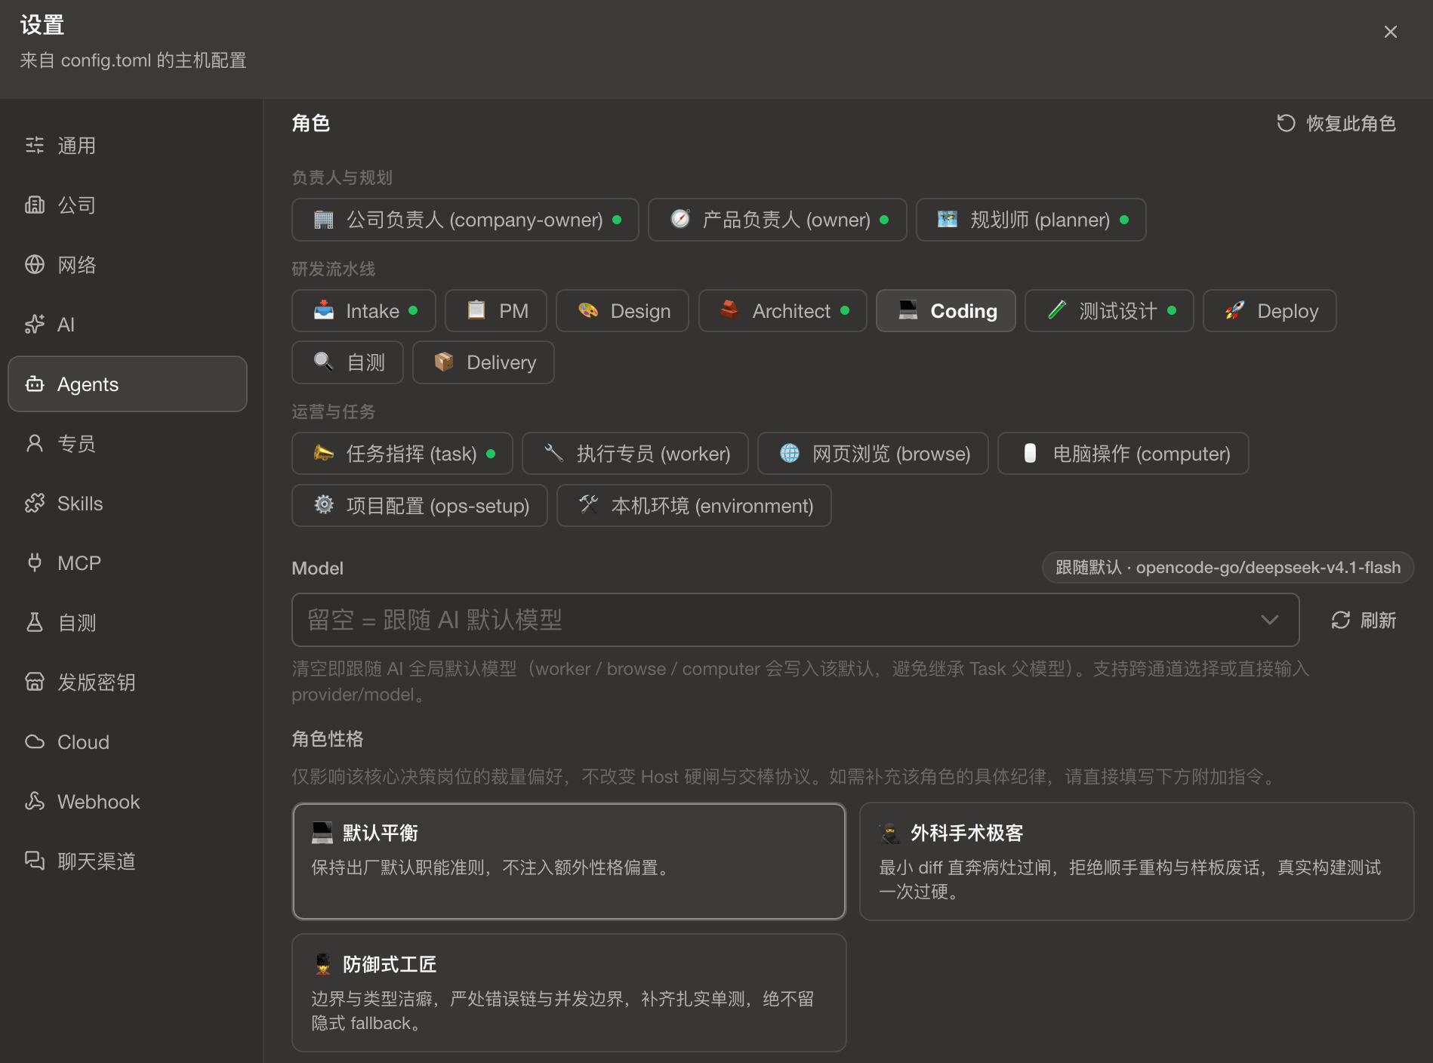Click the 网页浏览 (browse) globe icon
Viewport: 1433px width, 1063px height.
790,453
